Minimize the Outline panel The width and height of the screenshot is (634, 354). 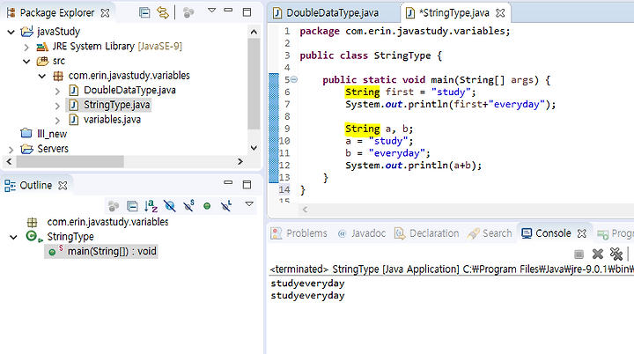coord(228,182)
